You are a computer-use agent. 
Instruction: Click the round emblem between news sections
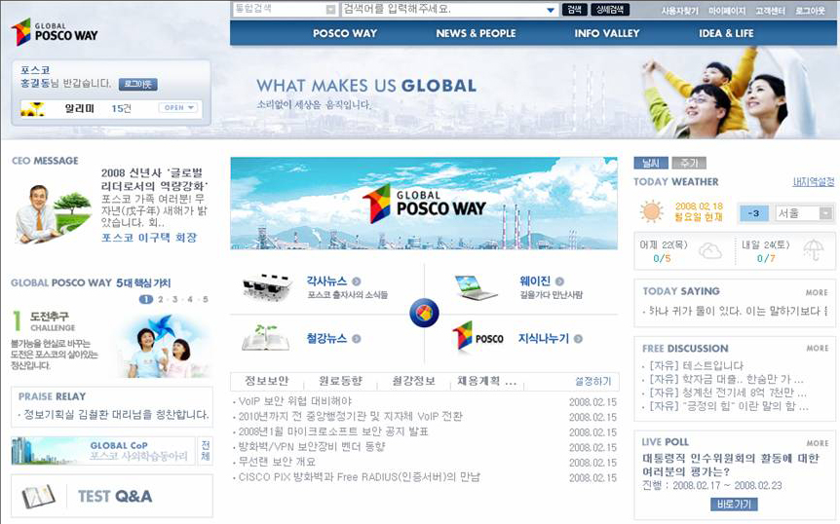pos(424,313)
